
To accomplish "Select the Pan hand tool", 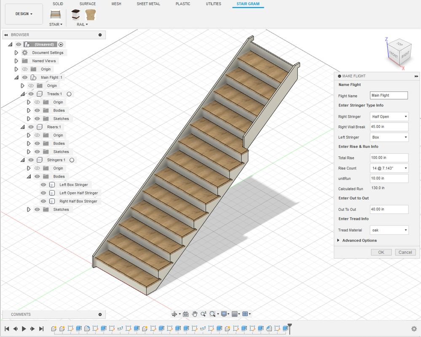I will [195, 314].
